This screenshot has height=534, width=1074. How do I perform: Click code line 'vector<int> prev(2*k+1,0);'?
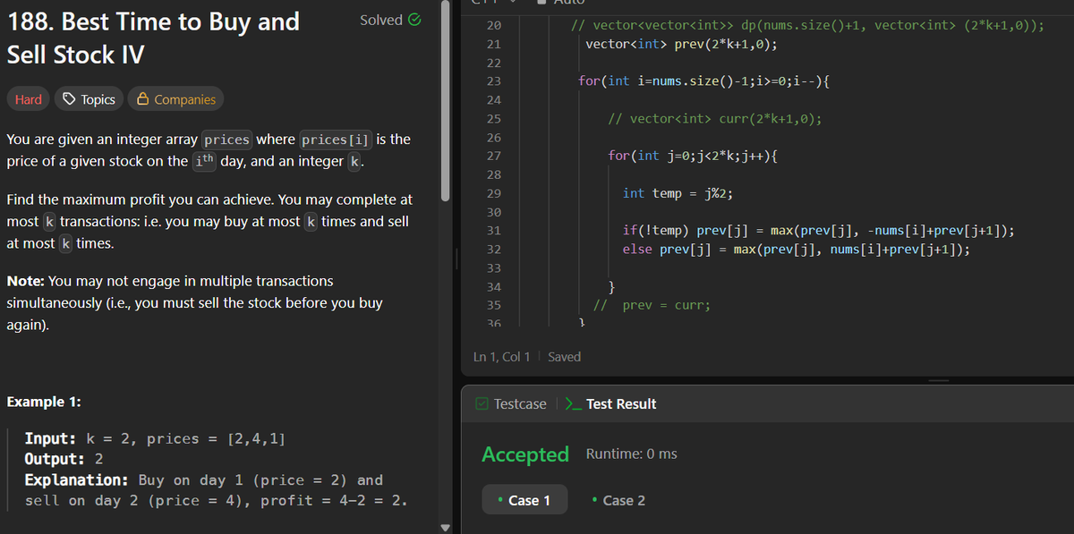(x=680, y=44)
